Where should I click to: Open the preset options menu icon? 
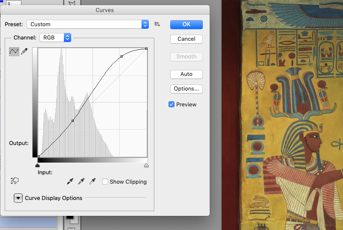tap(157, 24)
